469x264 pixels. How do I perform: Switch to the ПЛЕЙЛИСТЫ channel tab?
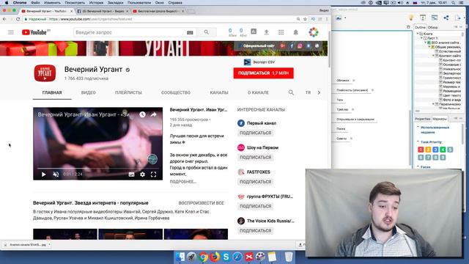tap(128, 92)
